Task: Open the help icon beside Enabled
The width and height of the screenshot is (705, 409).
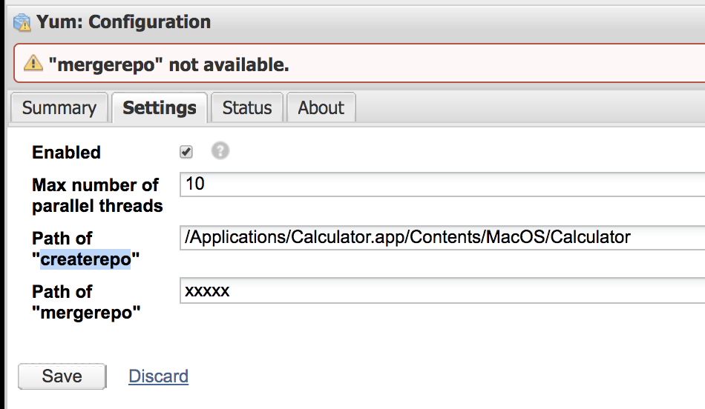Action: (220, 151)
